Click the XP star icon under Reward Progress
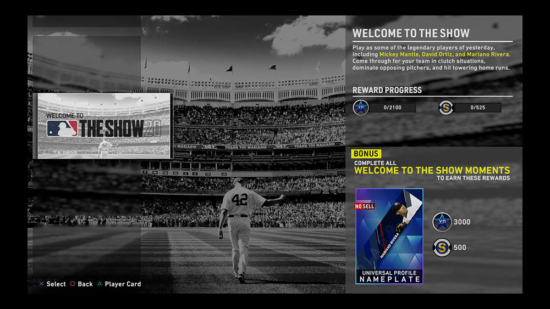This screenshot has height=309, width=550. (x=360, y=108)
